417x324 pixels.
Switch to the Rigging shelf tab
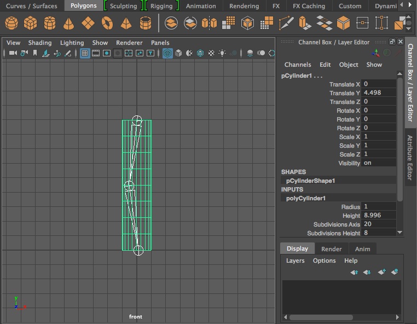click(x=161, y=6)
